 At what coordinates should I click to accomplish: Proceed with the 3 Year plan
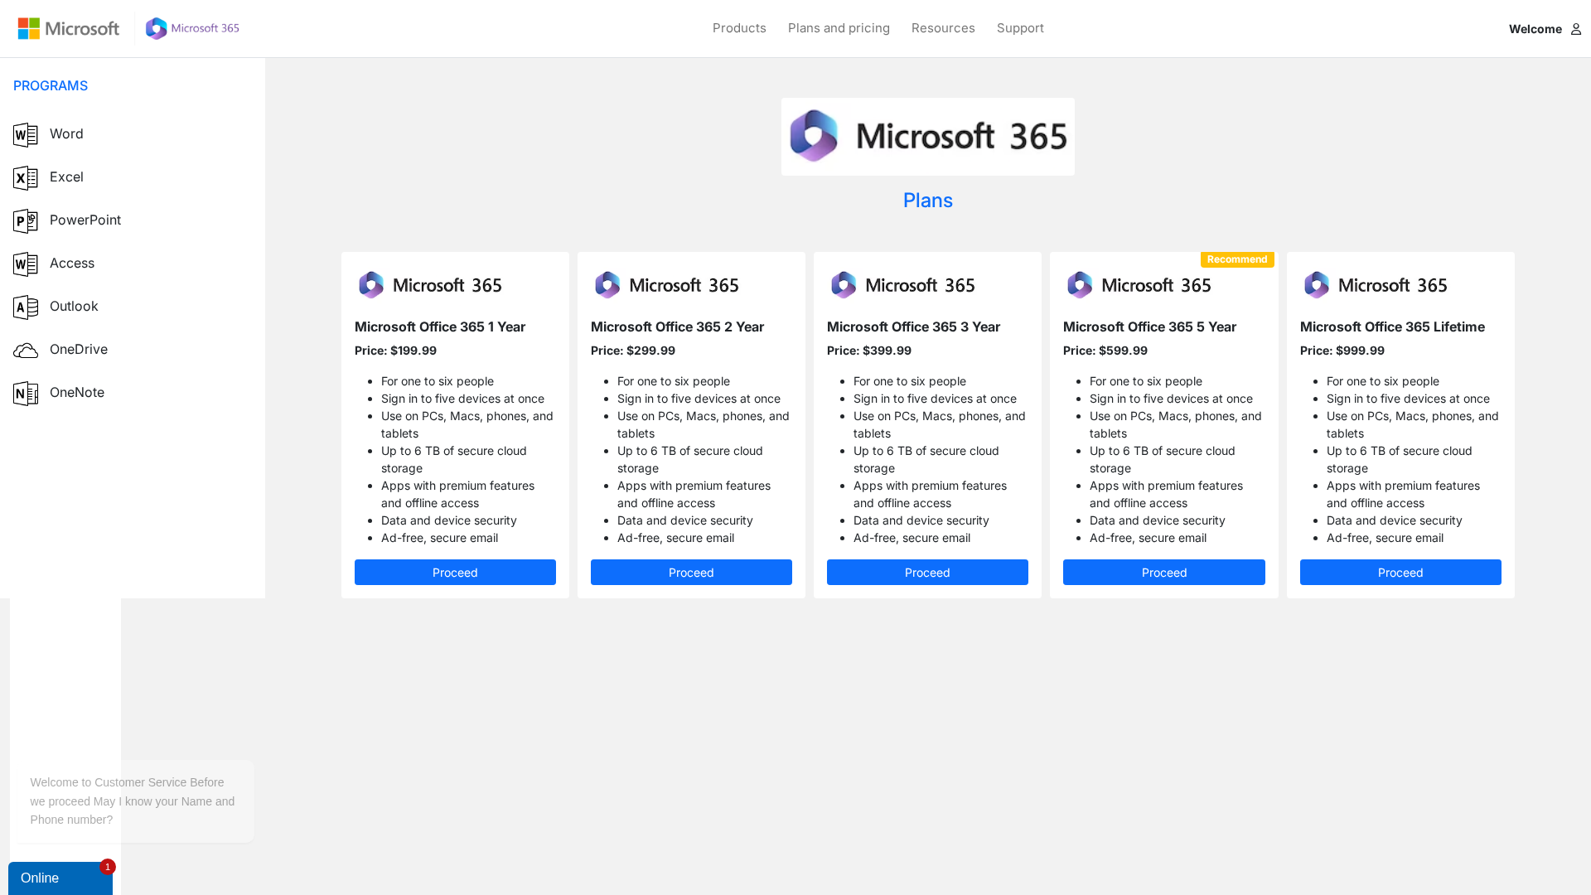(927, 573)
